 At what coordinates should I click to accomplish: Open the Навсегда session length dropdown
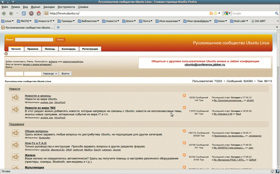click(50, 73)
